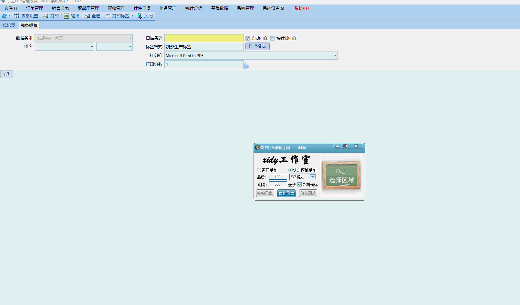The height and width of the screenshot is (305, 520).
Task: Click the Windows-logo icon at toolbar start
Action: point(4,16)
